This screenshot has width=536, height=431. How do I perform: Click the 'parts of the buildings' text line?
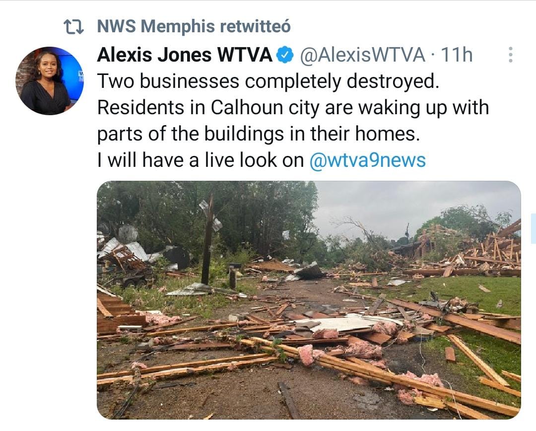(259, 134)
